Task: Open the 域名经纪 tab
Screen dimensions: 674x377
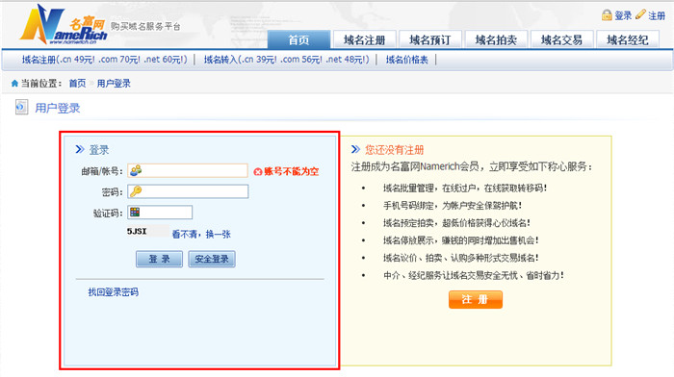Action: pos(628,40)
